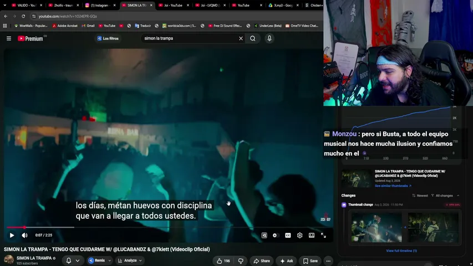Open the bookmarks apps grid icon
The height and width of the screenshot is (266, 473).
(x=5, y=26)
